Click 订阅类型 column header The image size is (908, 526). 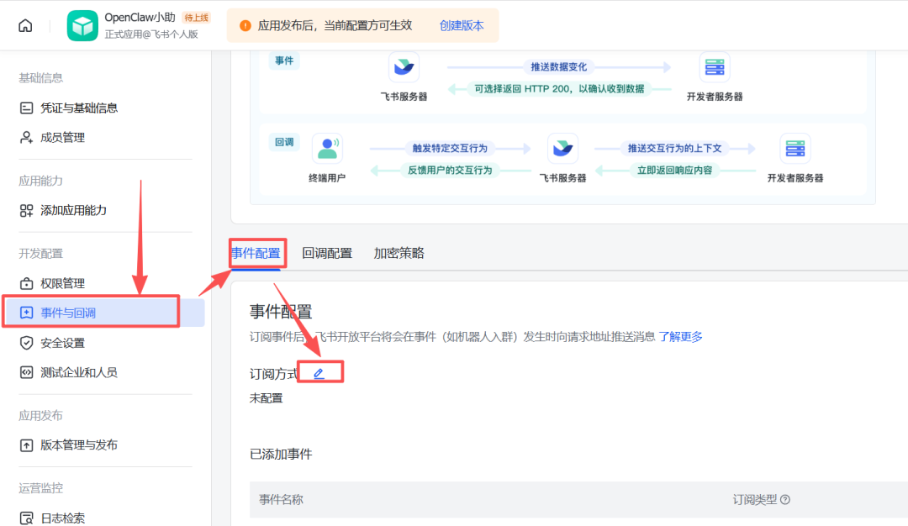pyautogui.click(x=754, y=499)
